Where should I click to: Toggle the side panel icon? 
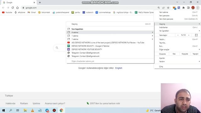coord(188,8)
